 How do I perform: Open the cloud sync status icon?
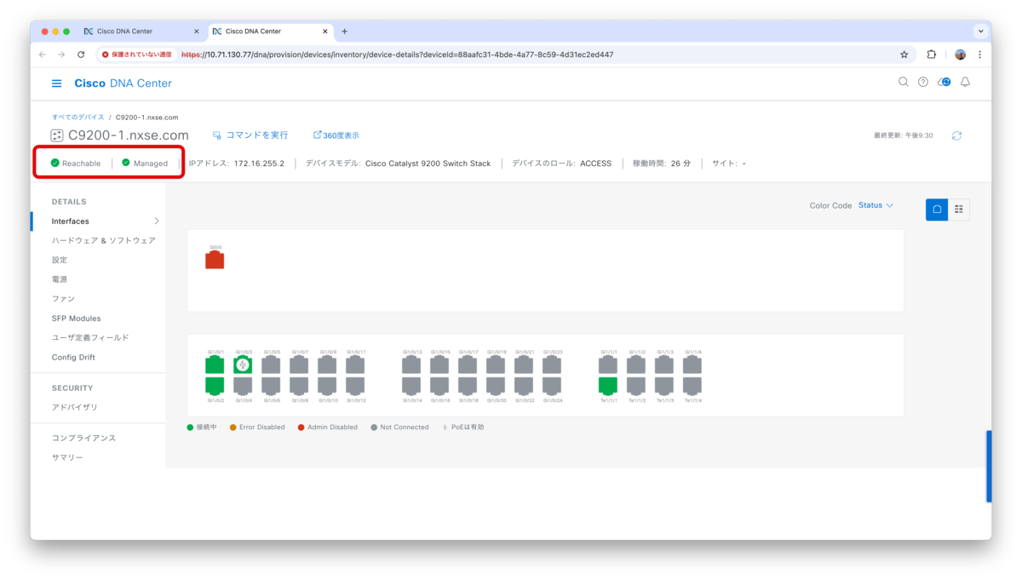coord(944,82)
